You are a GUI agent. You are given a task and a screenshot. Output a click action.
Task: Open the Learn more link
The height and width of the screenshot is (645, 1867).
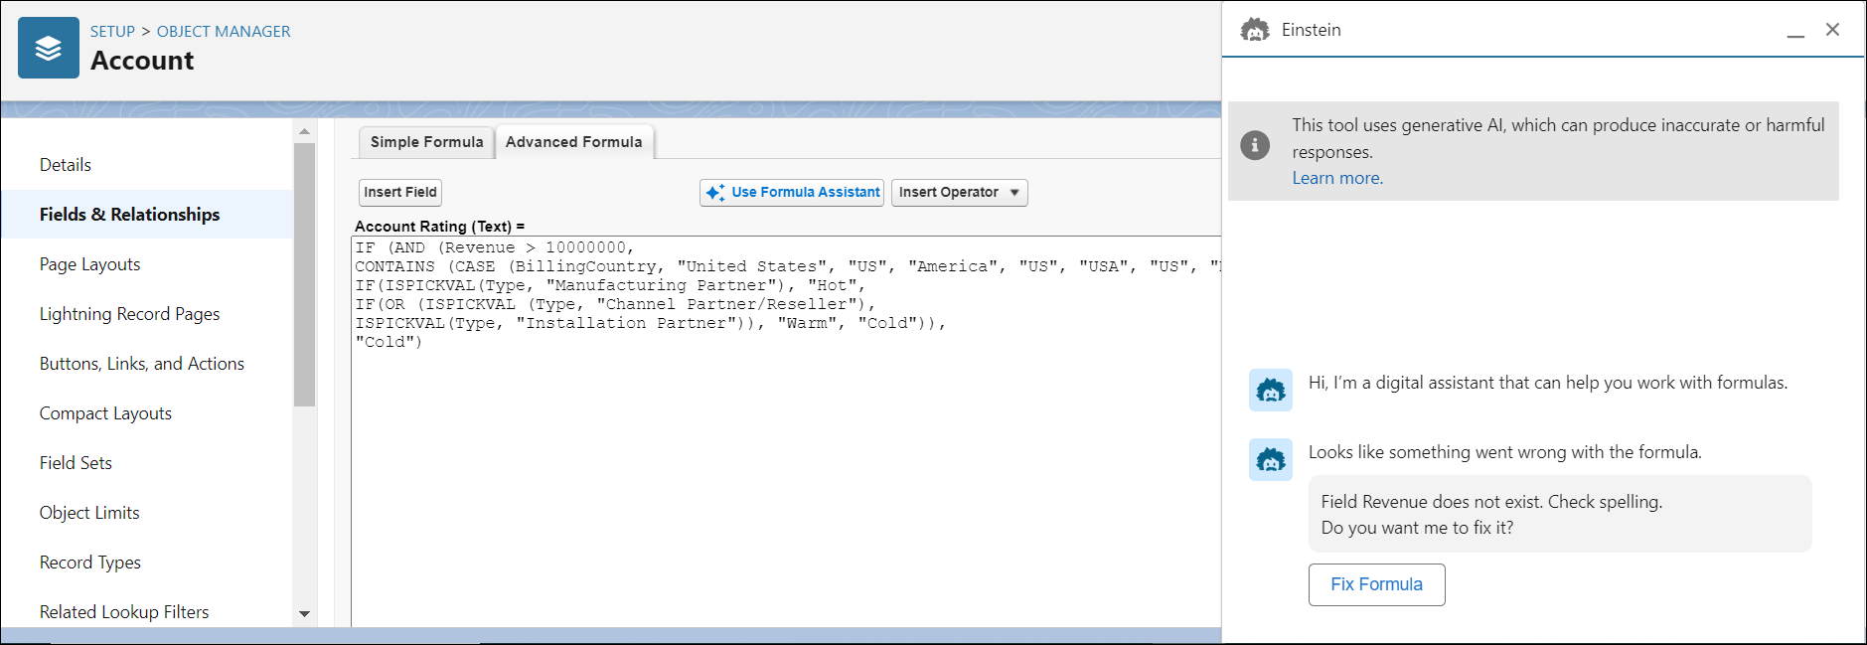[1337, 178]
